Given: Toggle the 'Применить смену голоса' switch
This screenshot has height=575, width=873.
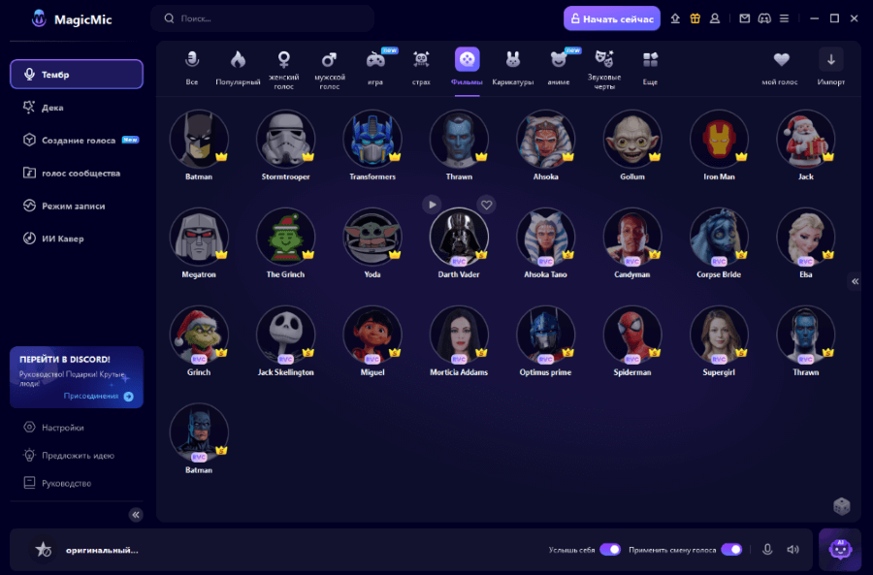Looking at the screenshot, I should point(730,550).
